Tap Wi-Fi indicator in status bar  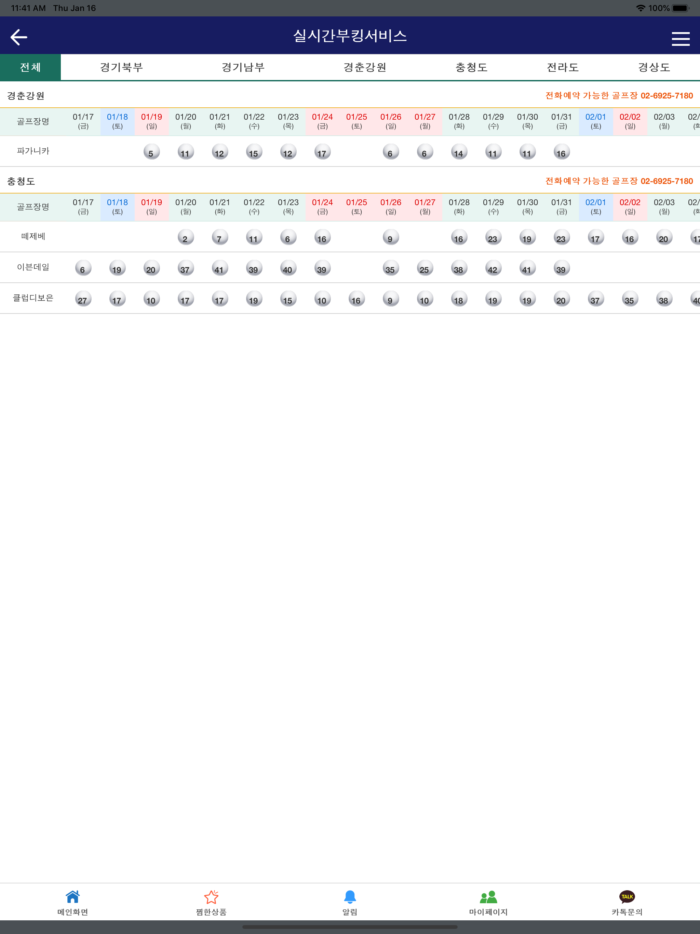[641, 8]
